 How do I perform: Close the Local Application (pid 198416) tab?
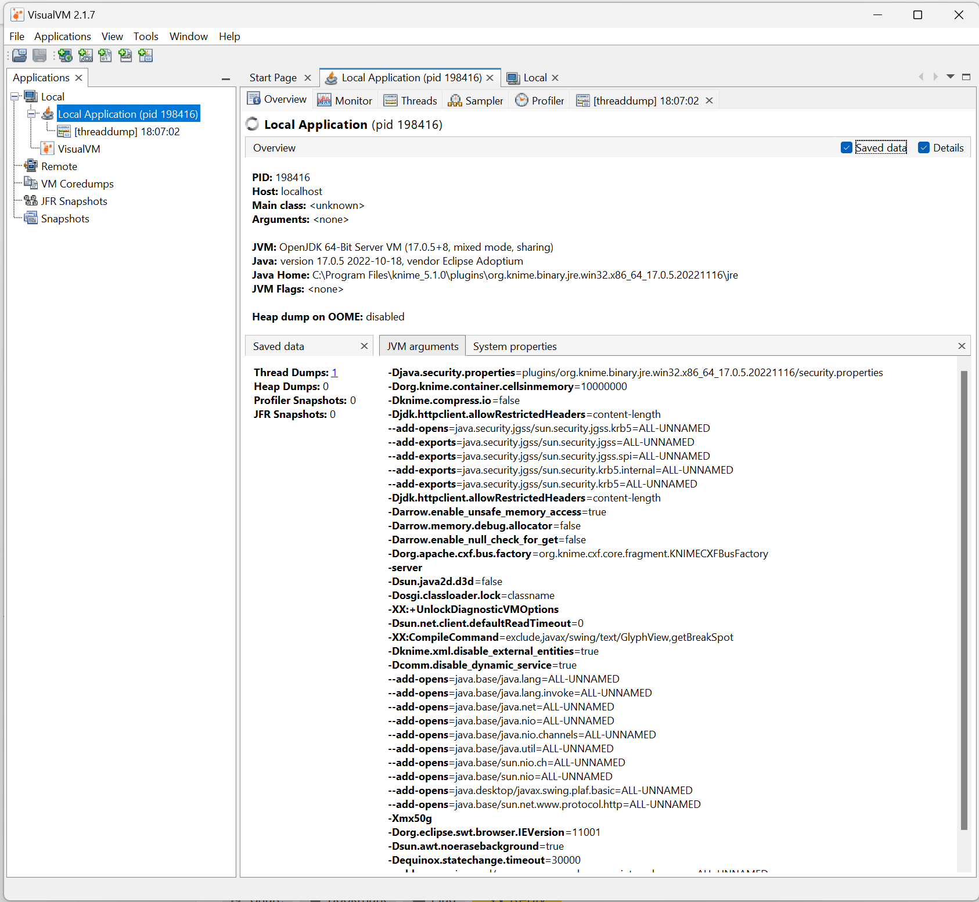pos(490,78)
